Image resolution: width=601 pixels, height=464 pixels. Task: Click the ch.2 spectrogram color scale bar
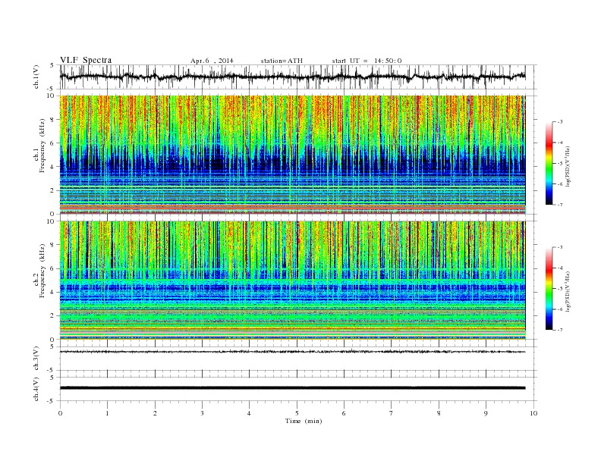pos(549,288)
